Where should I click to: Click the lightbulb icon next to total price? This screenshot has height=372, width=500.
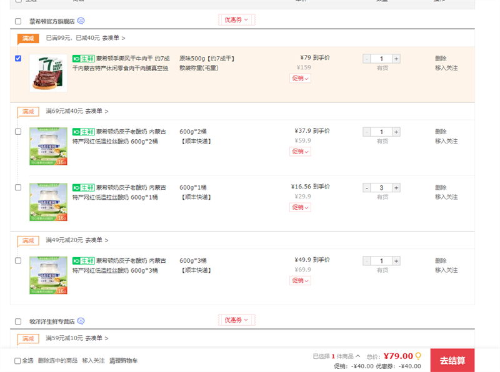[418, 356]
